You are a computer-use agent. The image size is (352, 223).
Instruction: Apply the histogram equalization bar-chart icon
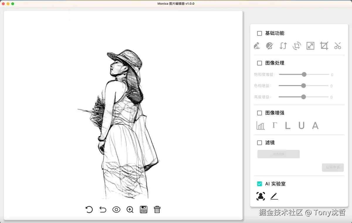click(260, 126)
